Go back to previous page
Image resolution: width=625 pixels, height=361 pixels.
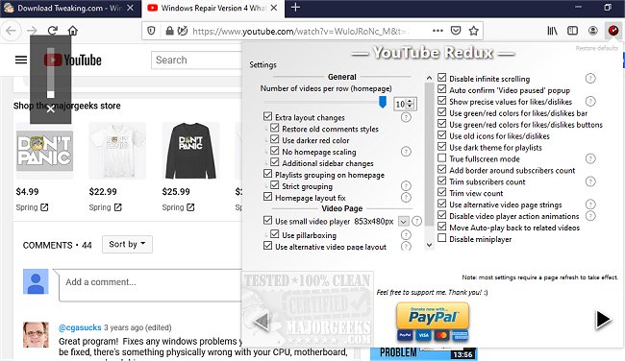(12, 31)
